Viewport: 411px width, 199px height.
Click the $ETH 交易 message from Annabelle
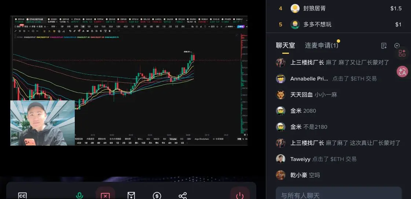tap(355, 79)
